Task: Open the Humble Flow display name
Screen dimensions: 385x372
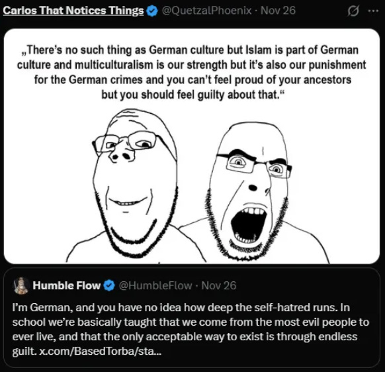Action: tap(67, 285)
